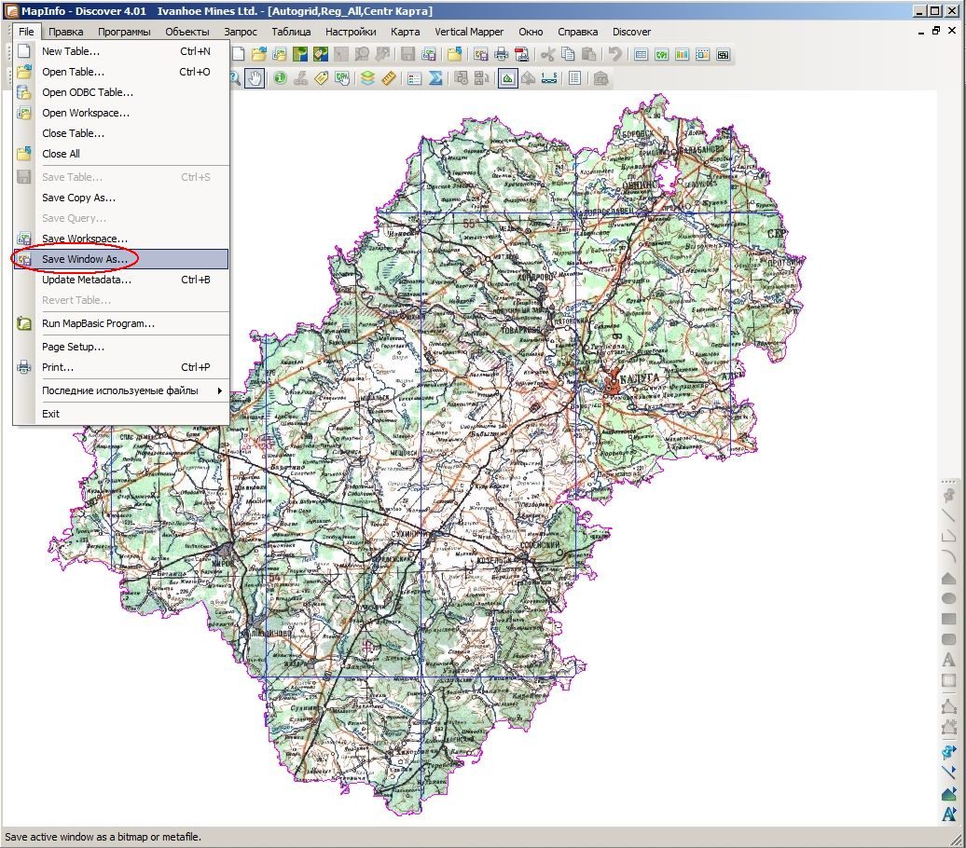Image resolution: width=966 pixels, height=848 pixels.
Task: Open the Discover menu
Action: (631, 32)
